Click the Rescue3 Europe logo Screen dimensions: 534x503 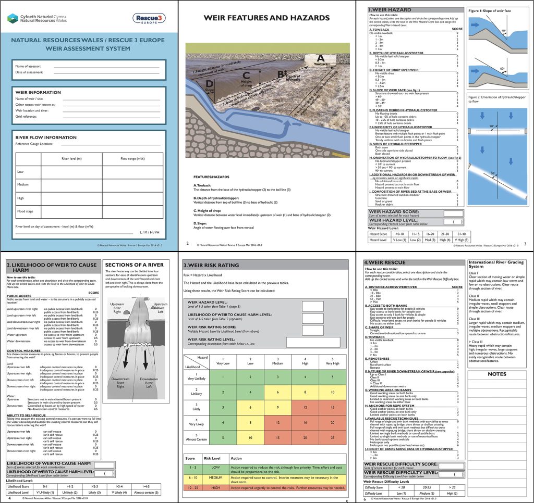(x=149, y=18)
